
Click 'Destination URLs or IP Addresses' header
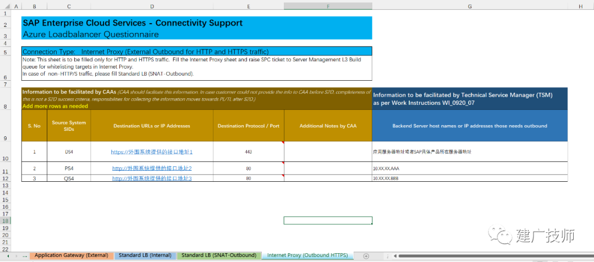pyautogui.click(x=152, y=126)
